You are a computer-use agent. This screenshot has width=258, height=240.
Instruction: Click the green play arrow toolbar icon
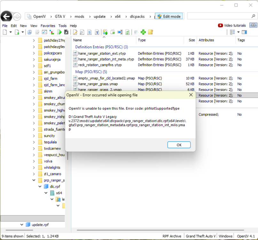[x=59, y=32]
